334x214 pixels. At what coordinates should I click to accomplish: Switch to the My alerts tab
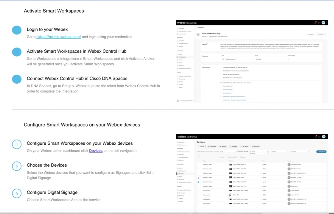(244, 146)
